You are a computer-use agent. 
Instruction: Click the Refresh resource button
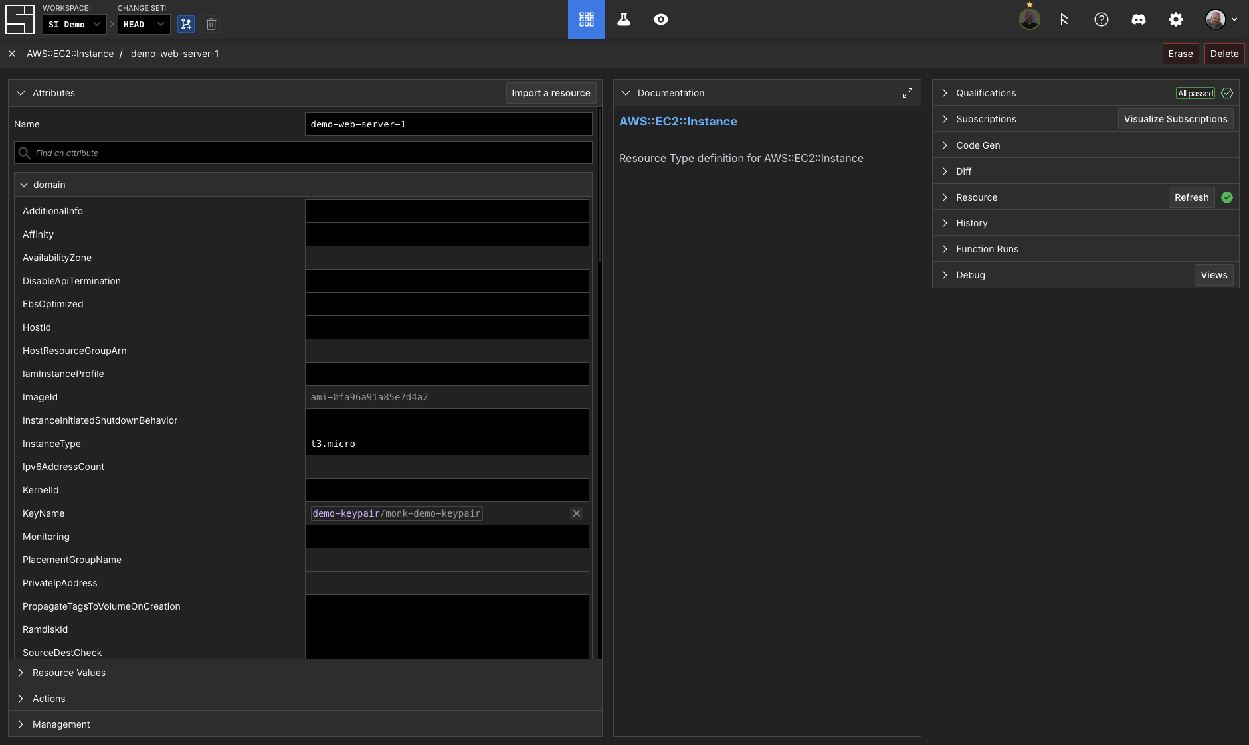[x=1191, y=197]
